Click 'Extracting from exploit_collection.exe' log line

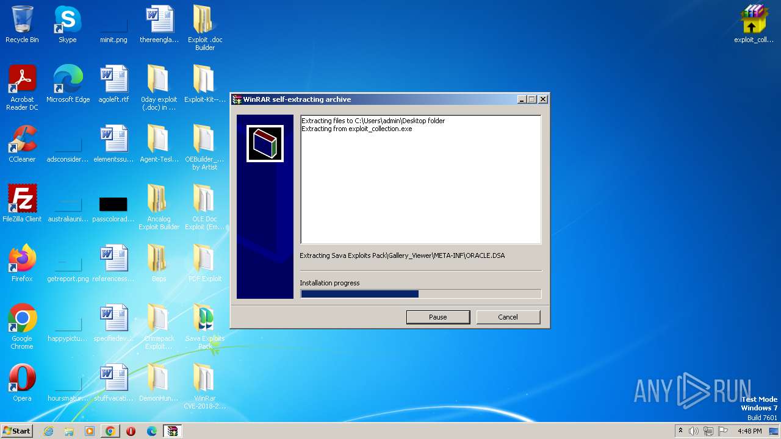coord(357,129)
